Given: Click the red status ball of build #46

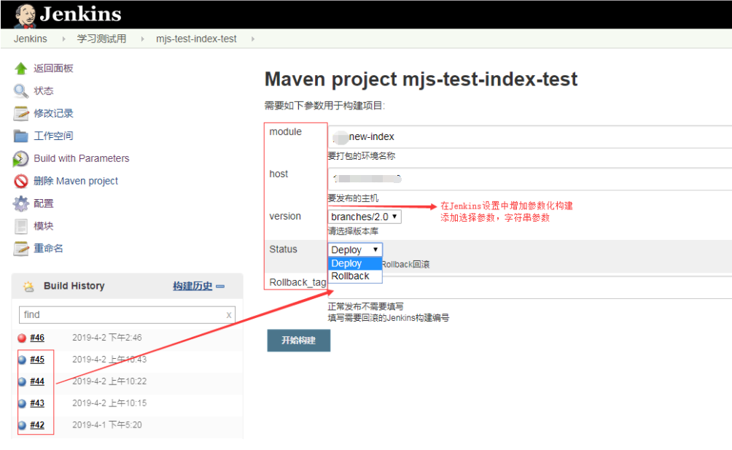Looking at the screenshot, I should click(21, 338).
